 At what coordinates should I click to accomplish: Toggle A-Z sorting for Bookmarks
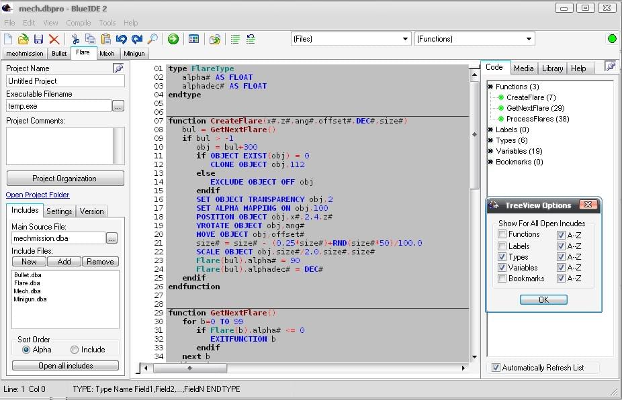coord(561,279)
